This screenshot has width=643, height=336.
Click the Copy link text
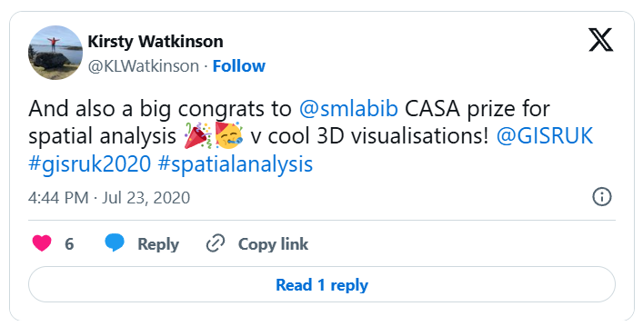273,244
